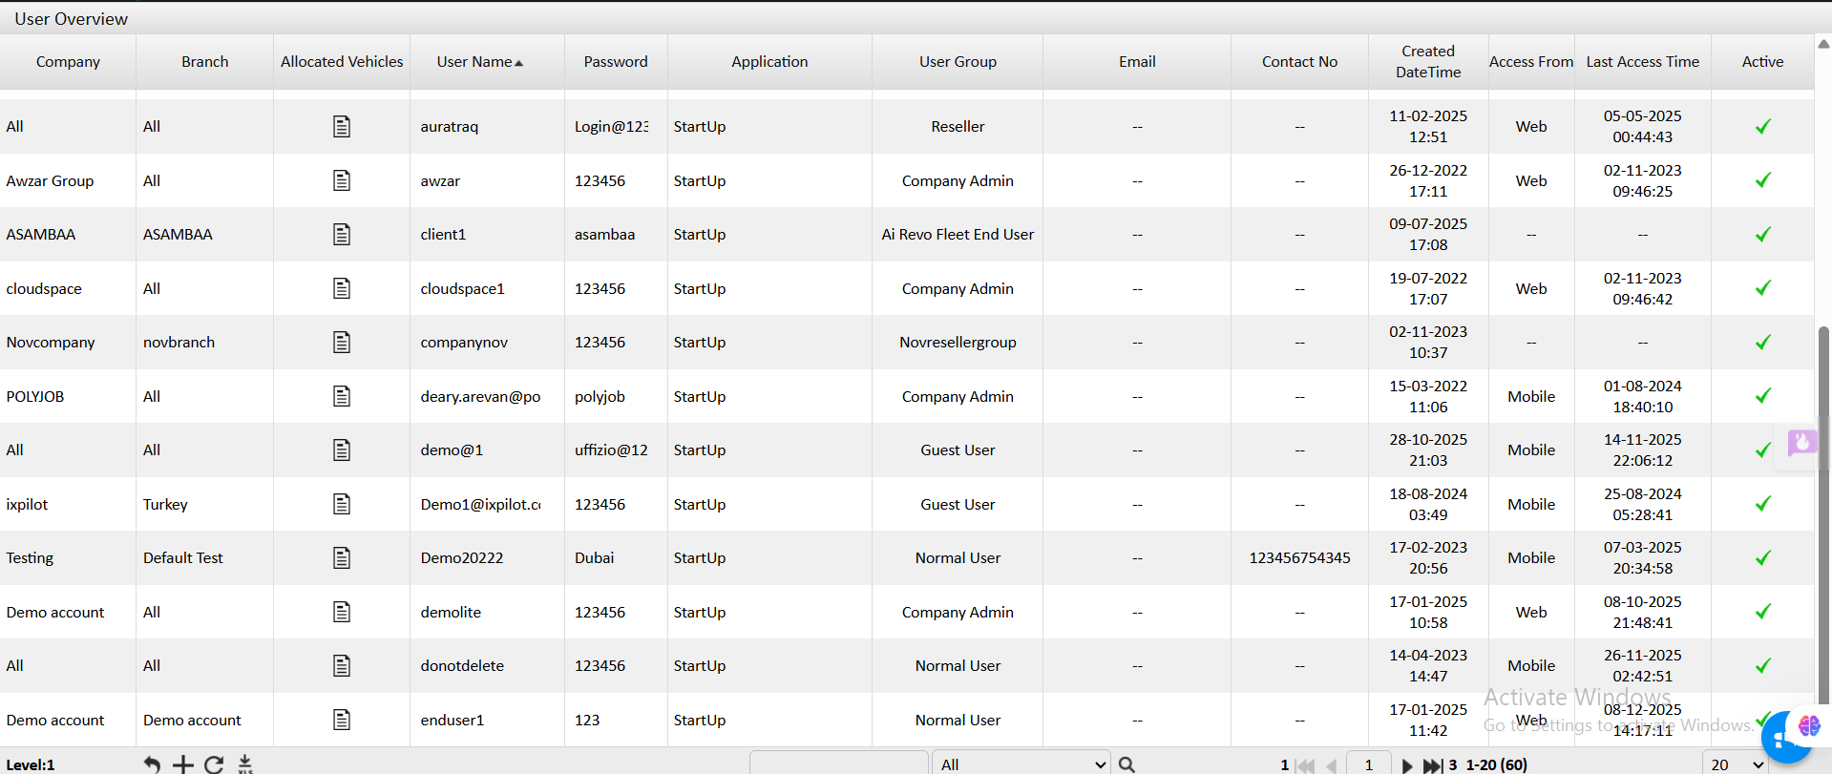Click the purple brain assistant button
This screenshot has width=1832, height=774.
coord(1808,726)
